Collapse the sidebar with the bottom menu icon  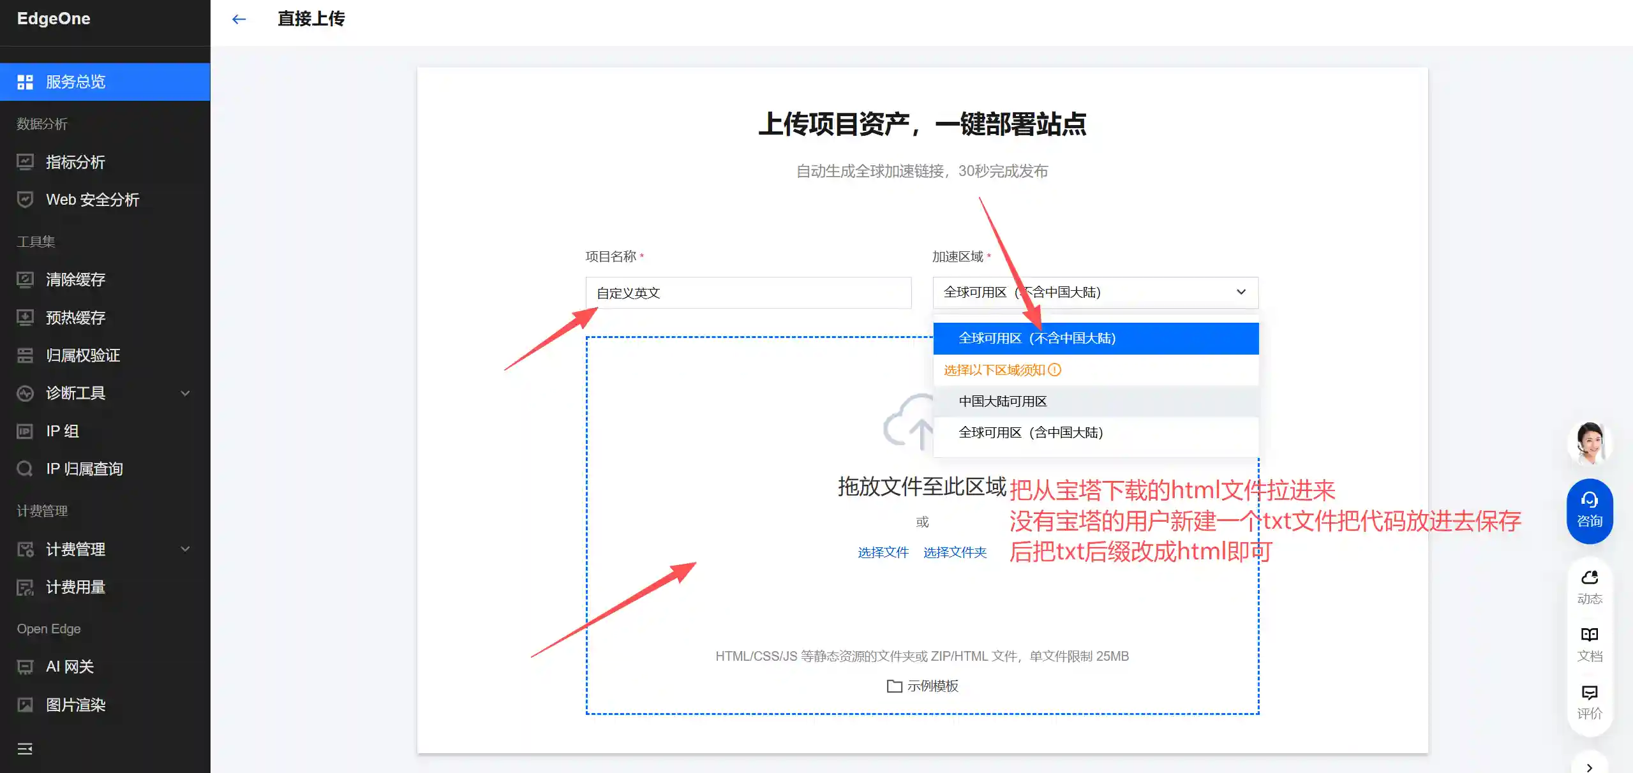coord(25,749)
